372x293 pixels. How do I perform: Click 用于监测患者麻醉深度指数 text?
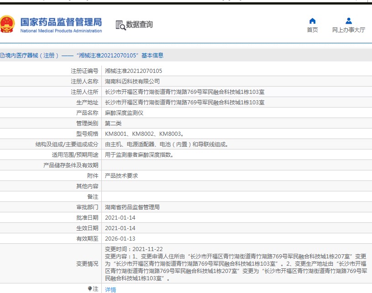coord(139,154)
